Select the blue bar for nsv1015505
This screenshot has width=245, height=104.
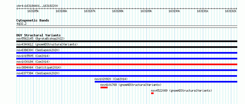127,59
